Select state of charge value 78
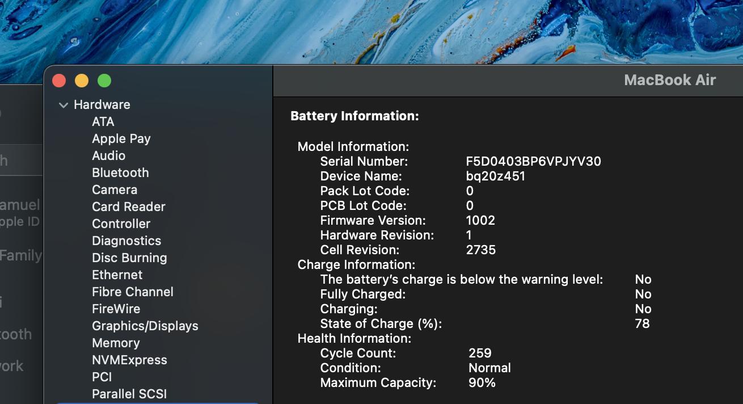The width and height of the screenshot is (743, 404). [643, 323]
